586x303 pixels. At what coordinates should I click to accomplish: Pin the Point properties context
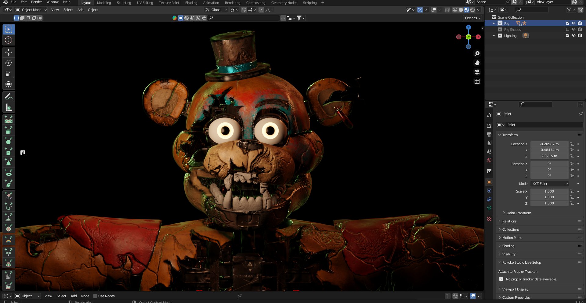click(x=581, y=114)
